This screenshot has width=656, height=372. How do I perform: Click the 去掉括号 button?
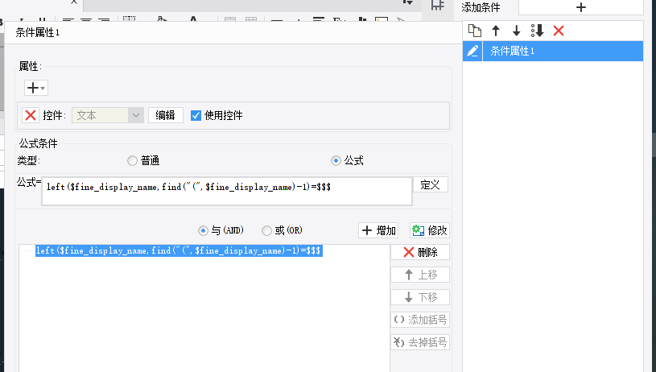tap(420, 343)
